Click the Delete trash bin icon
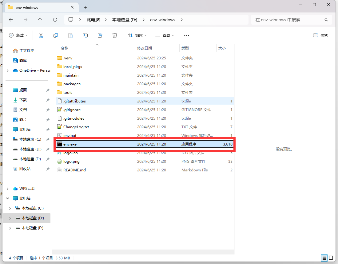The image size is (338, 264). click(115, 35)
